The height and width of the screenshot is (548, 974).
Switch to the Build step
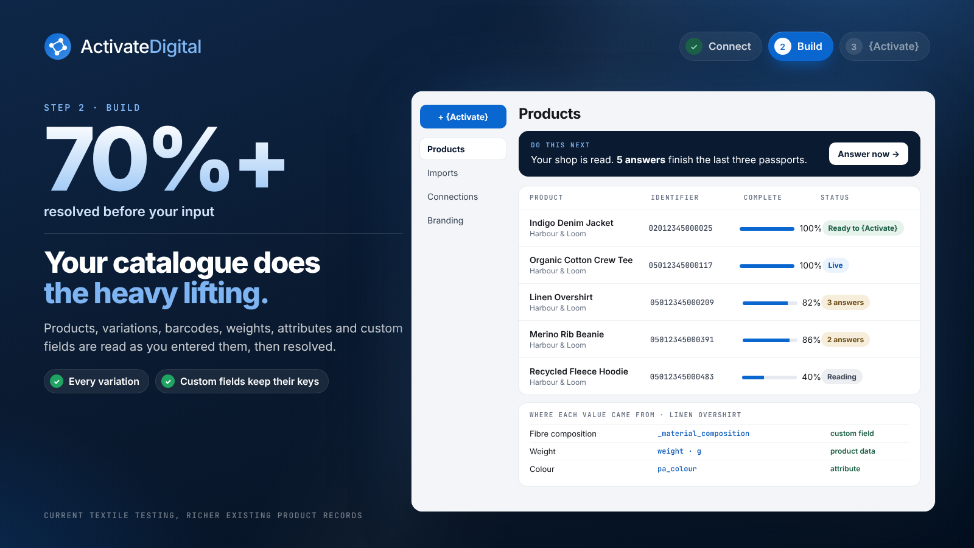(x=801, y=46)
